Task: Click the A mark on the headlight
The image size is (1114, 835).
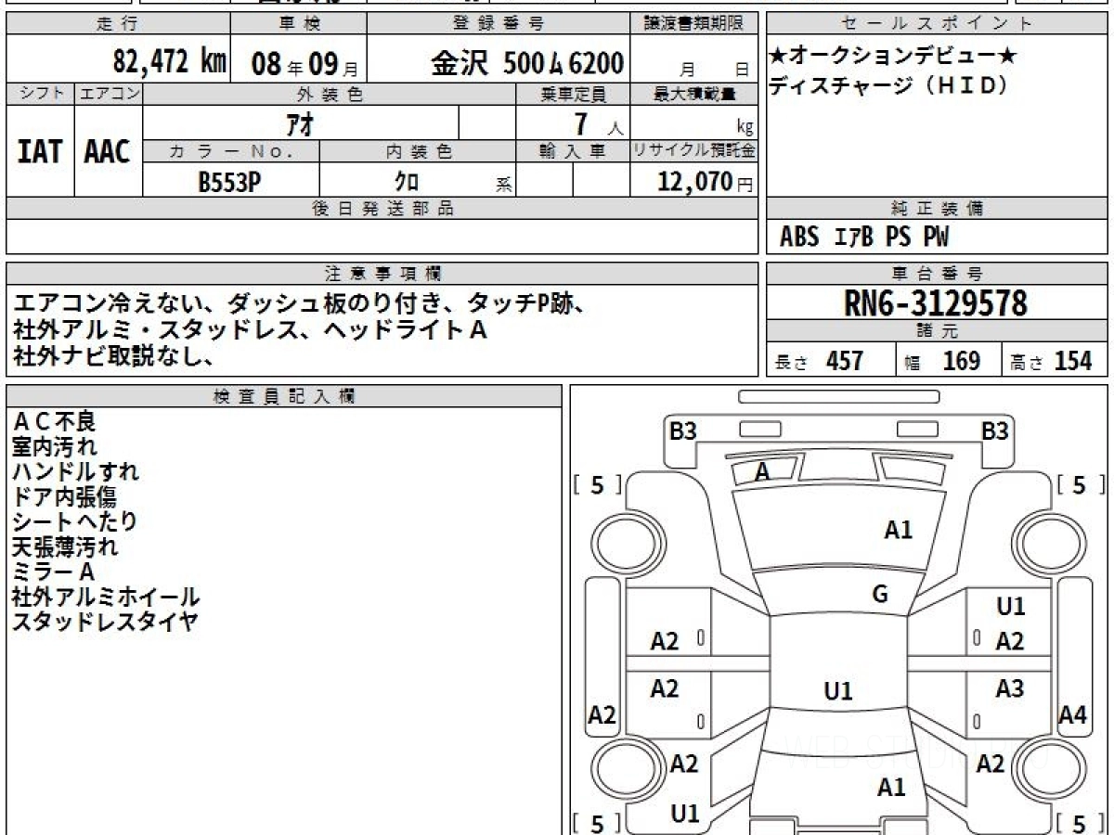Action: tap(762, 472)
